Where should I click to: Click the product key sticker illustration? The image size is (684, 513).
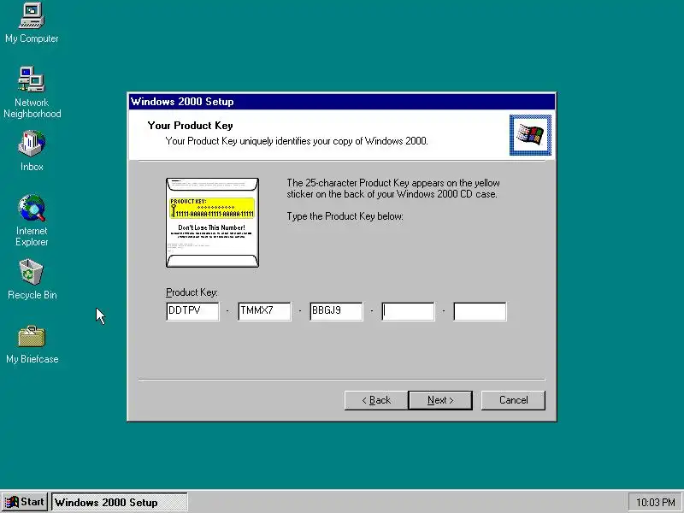(x=212, y=222)
